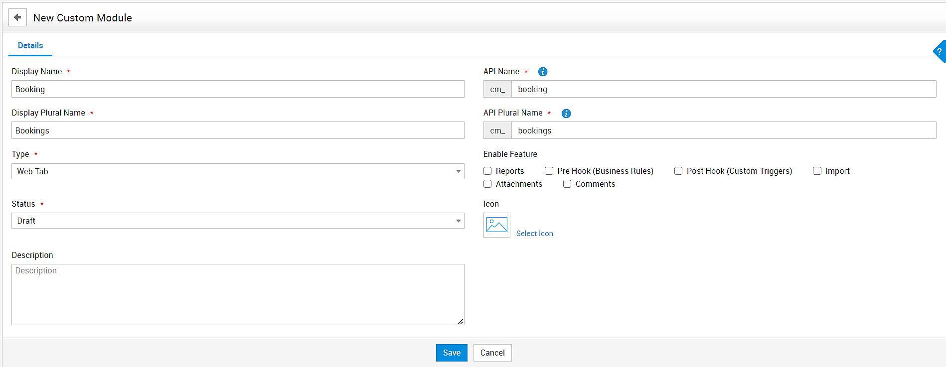Expand the Status dropdown showing Draft
This screenshot has height=367, width=946.
pos(238,221)
